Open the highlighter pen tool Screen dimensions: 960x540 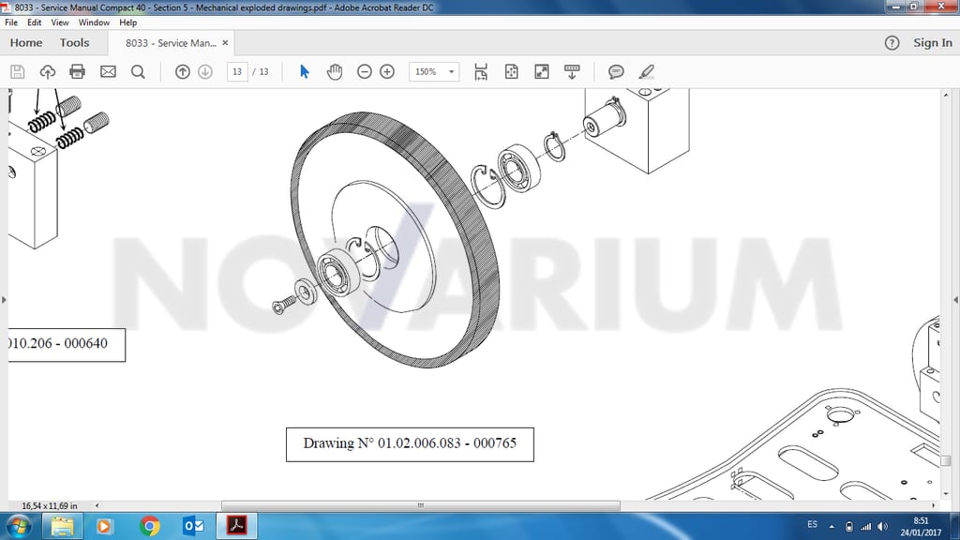pyautogui.click(x=647, y=71)
